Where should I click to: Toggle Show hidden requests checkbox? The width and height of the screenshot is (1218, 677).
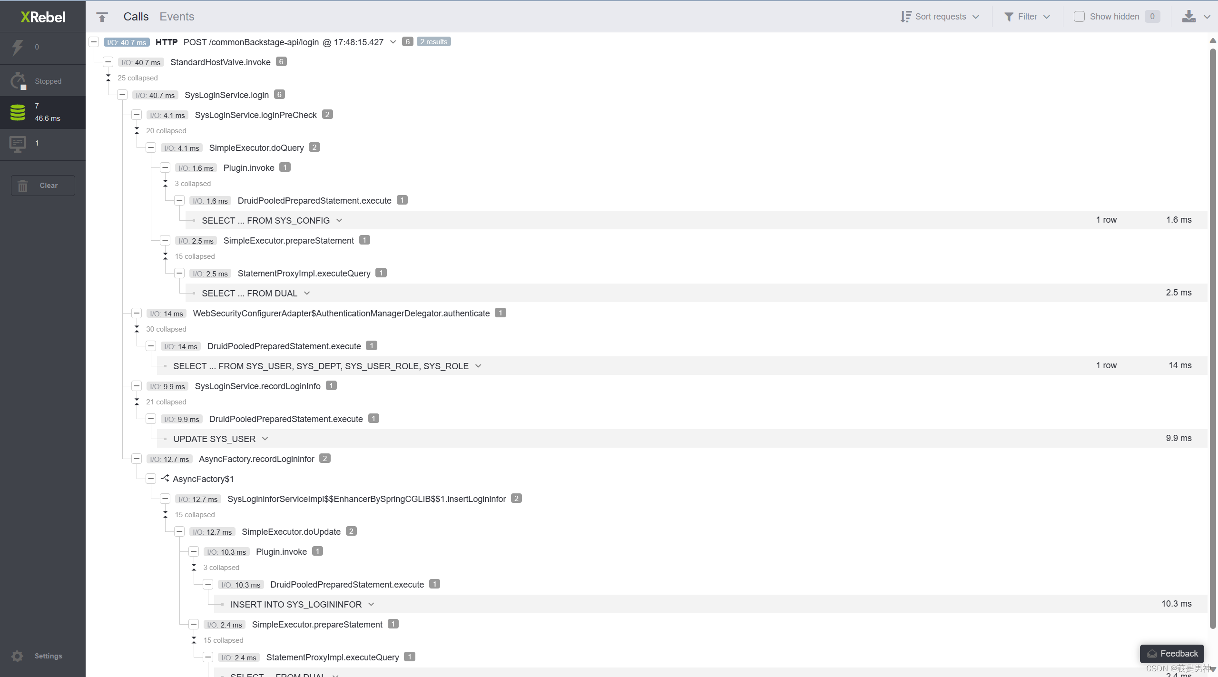point(1079,17)
